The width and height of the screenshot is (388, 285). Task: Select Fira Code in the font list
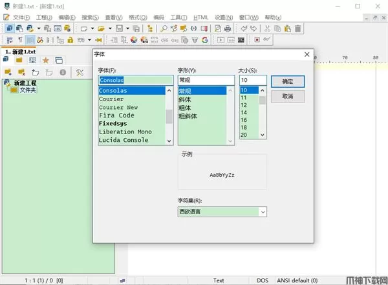[x=116, y=115]
